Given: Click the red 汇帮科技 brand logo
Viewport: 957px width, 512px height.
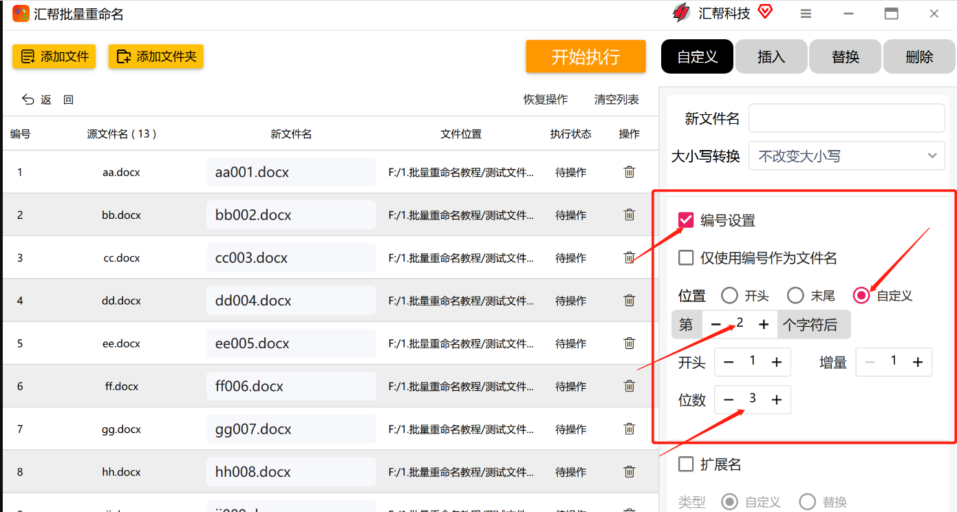Looking at the screenshot, I should [681, 12].
